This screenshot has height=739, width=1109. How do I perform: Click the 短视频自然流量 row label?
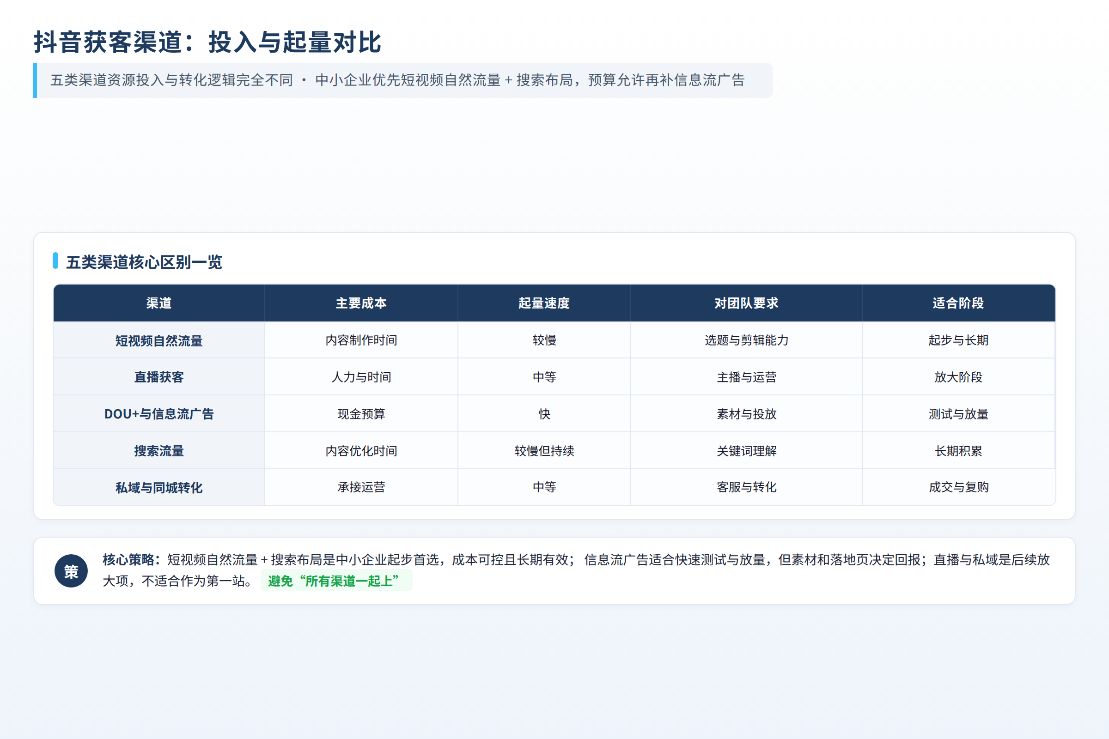(x=159, y=340)
